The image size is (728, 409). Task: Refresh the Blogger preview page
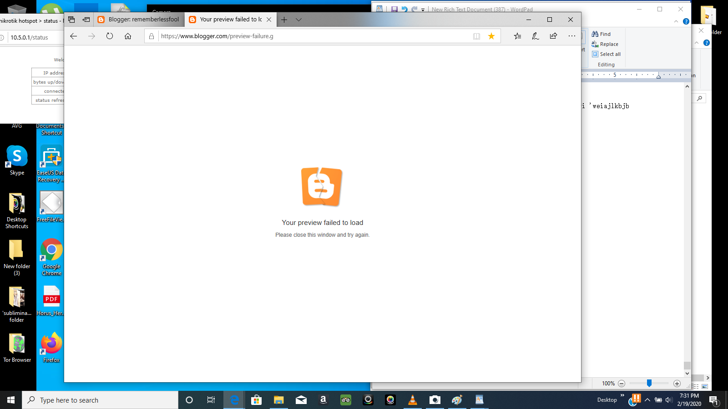tap(110, 36)
